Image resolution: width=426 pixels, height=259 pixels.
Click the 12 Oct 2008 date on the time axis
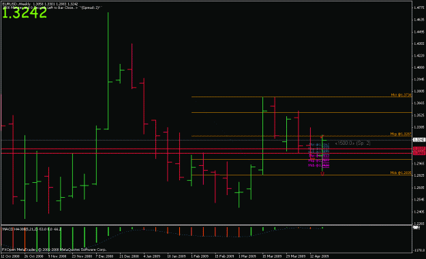pos(10,256)
